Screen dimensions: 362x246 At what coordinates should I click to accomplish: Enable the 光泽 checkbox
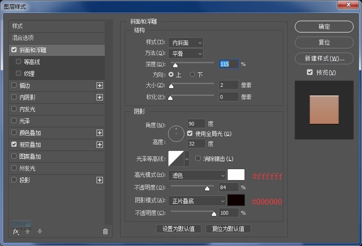(x=14, y=120)
